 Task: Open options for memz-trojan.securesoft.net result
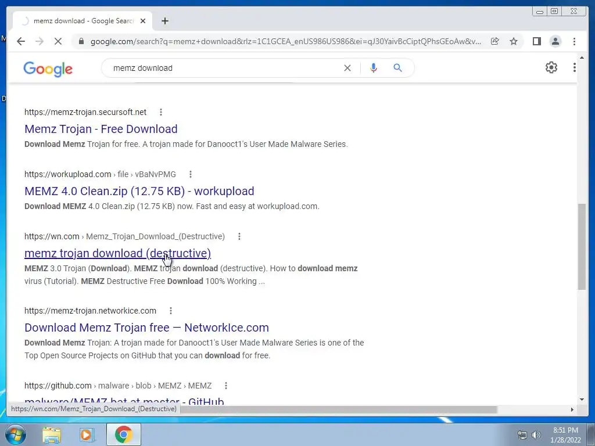coord(161,112)
